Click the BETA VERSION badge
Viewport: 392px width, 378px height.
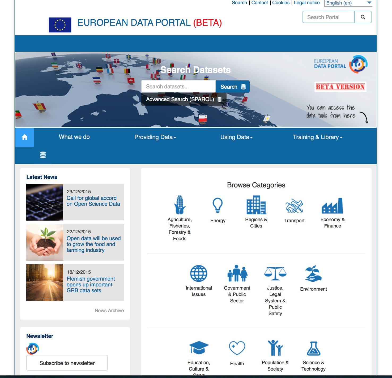tap(340, 87)
